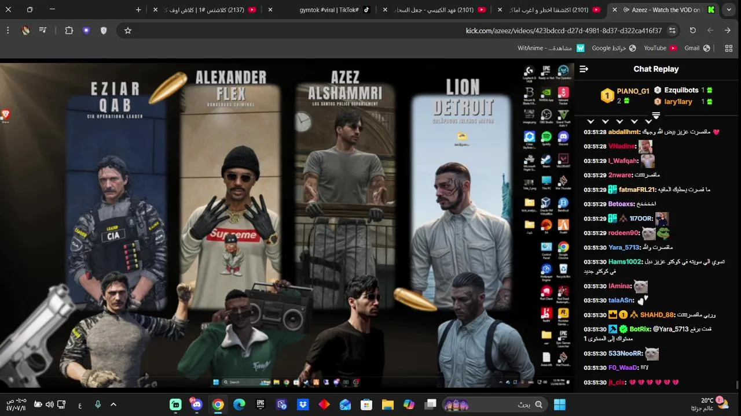Switch input language with ع indicator
Screen dimensions: 741x416
[80, 405]
